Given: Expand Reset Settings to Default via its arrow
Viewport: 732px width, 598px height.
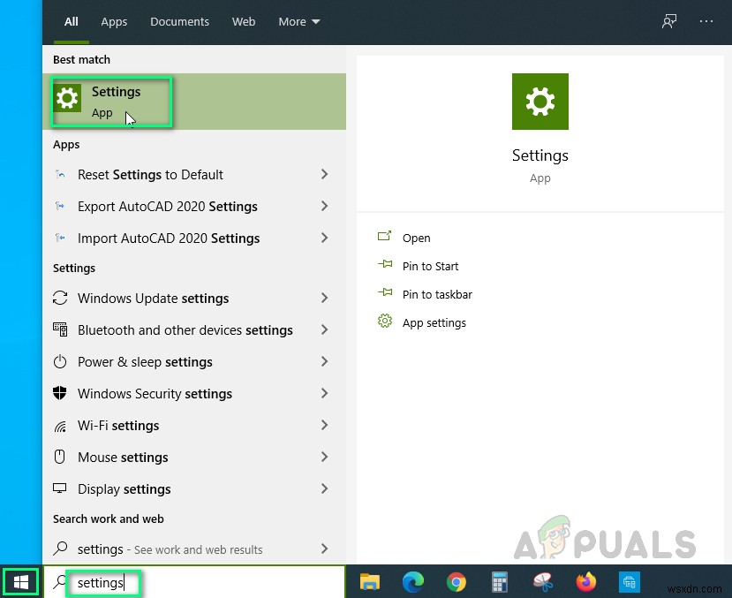Looking at the screenshot, I should [325, 174].
